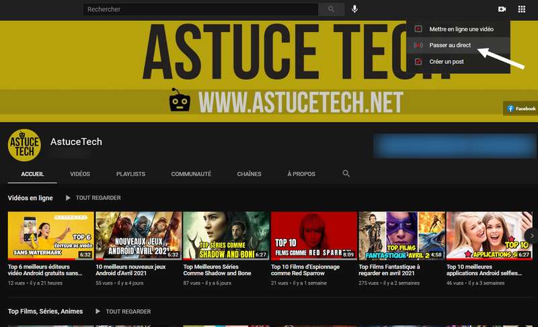The height and width of the screenshot is (327, 538).
Task: Open Top 10 Films comme Red Sparrow thumbnail
Action: (x=314, y=236)
